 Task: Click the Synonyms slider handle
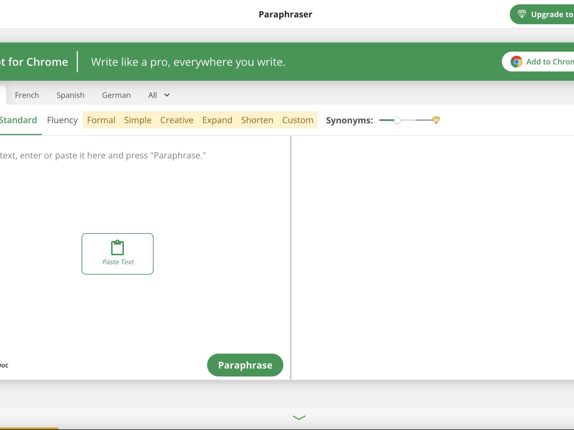point(397,120)
